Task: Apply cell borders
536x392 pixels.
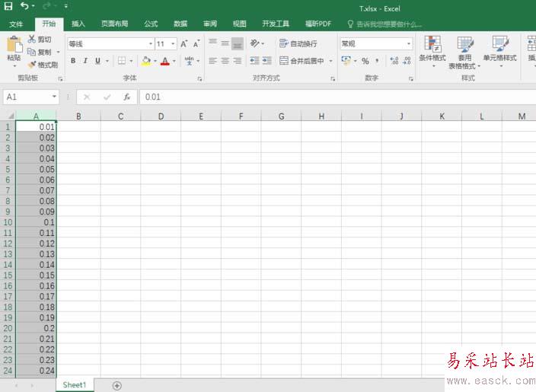Action: click(x=122, y=61)
